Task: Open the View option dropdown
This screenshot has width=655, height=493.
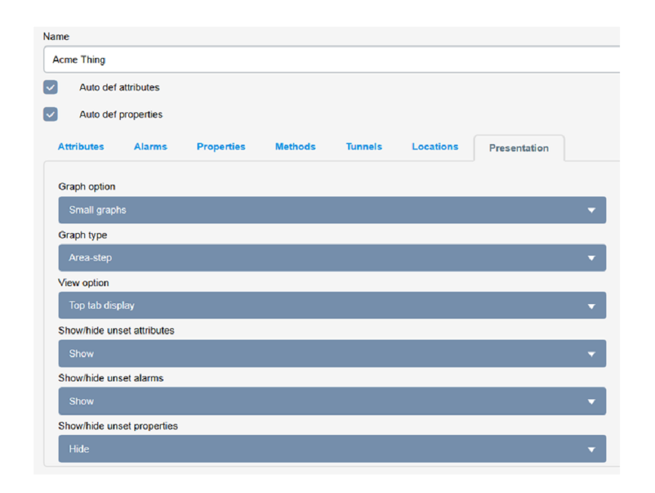Action: 332,305
